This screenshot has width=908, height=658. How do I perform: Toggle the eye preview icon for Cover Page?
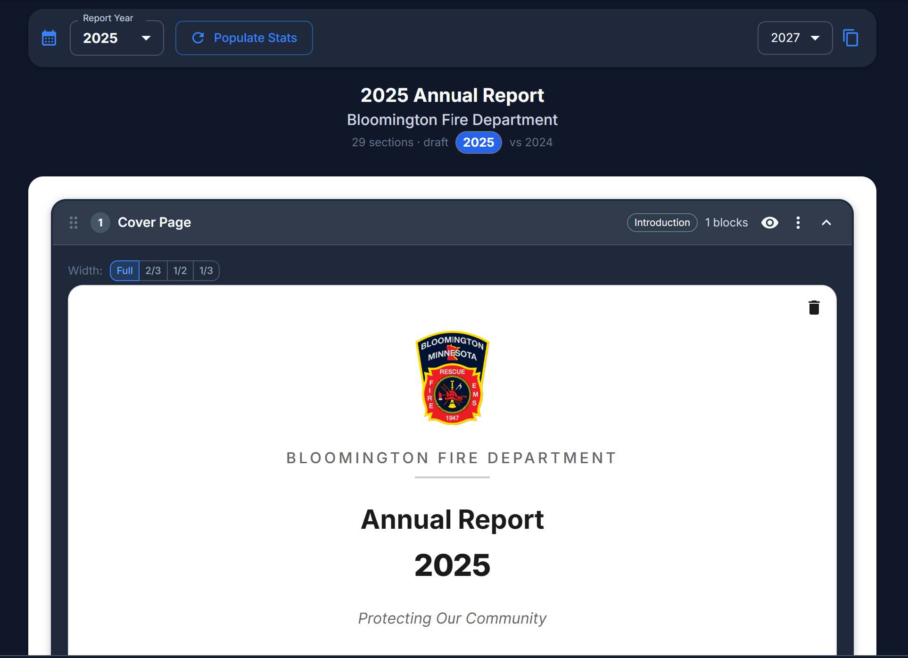(769, 223)
